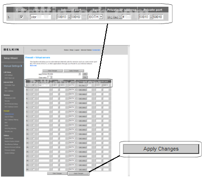Select WAN Ping Blocking in the sidebar
The image size is (205, 177).
[11, 129]
